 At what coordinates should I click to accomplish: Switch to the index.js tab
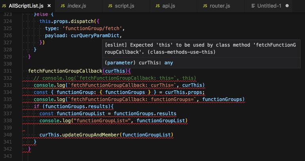tap(76, 6)
